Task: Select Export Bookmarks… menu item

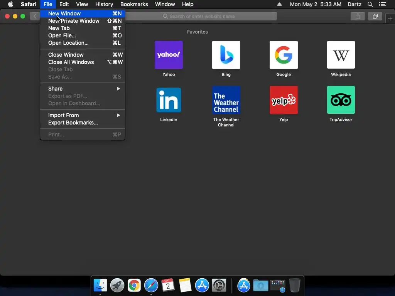Action: 83,123
